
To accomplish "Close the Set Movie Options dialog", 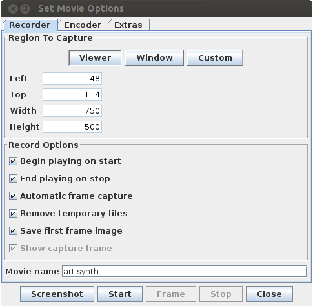I will click(269, 294).
